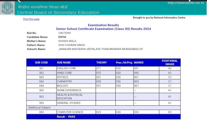This screenshot has height=130, width=207.
Task: Click the school name Jawahar Navodaya Vidyalaya
Action: point(101,49)
